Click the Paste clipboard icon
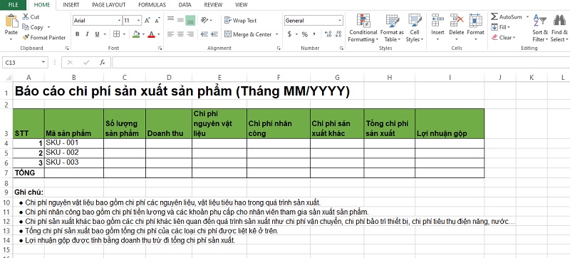The height and width of the screenshot is (258, 570). [11, 21]
